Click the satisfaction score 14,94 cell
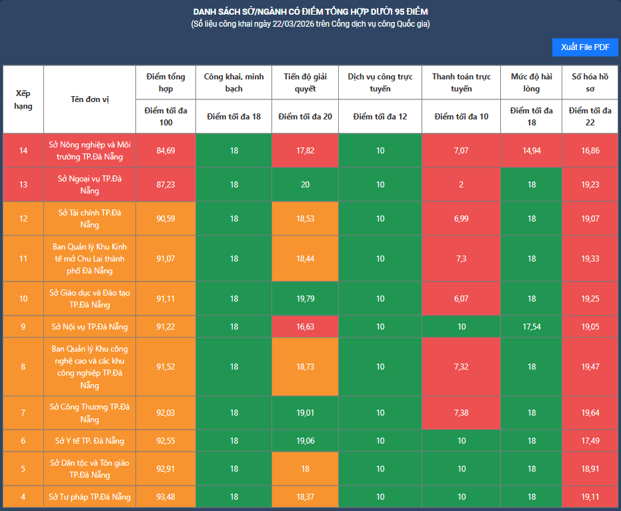This screenshot has height=511, width=621. click(x=532, y=151)
